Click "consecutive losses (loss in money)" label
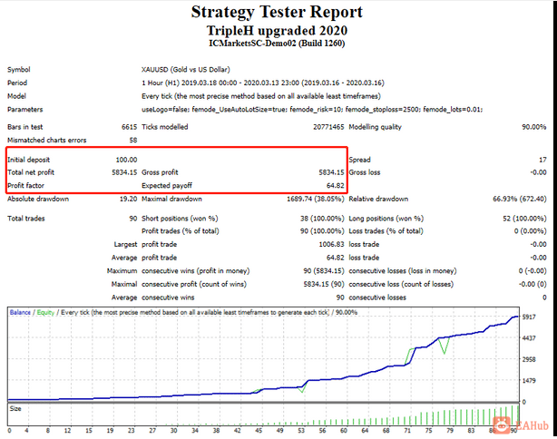 point(403,271)
